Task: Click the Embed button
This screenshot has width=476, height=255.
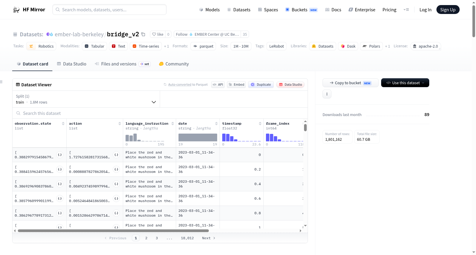Action: pyautogui.click(x=236, y=85)
